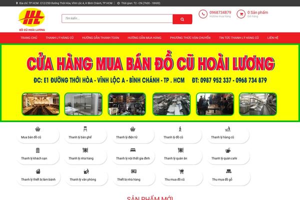Click the banner group of people thumbnail
This screenshot has height=200, width=300.
pos(215,104)
